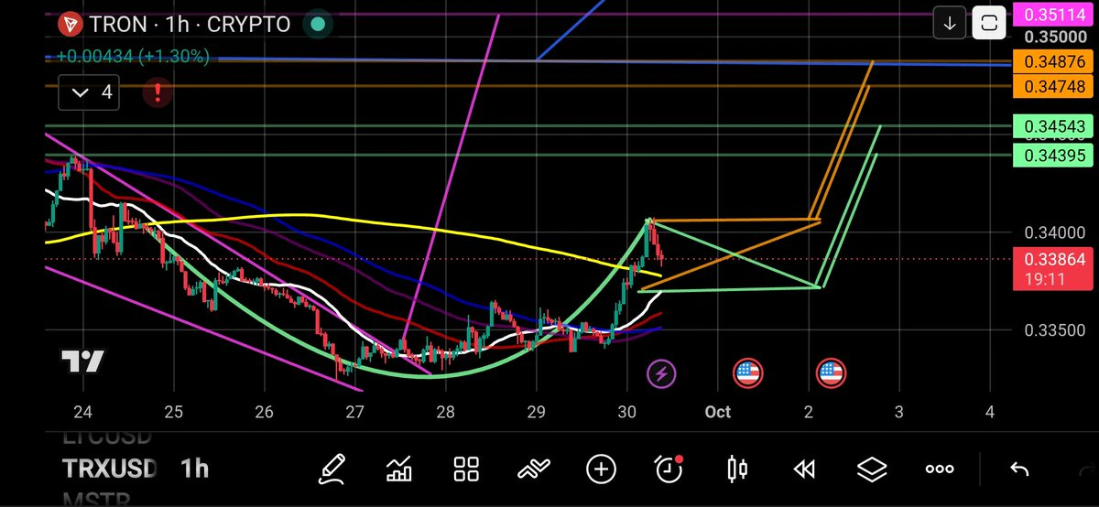
Task: Tap the 0.34876 orange price label
Action: pyautogui.click(x=1054, y=62)
